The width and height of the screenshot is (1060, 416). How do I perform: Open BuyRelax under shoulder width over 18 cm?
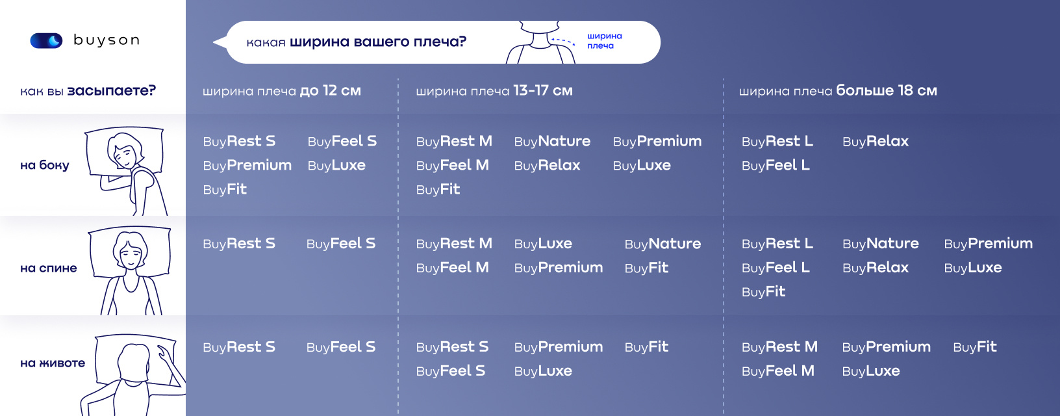point(876,141)
